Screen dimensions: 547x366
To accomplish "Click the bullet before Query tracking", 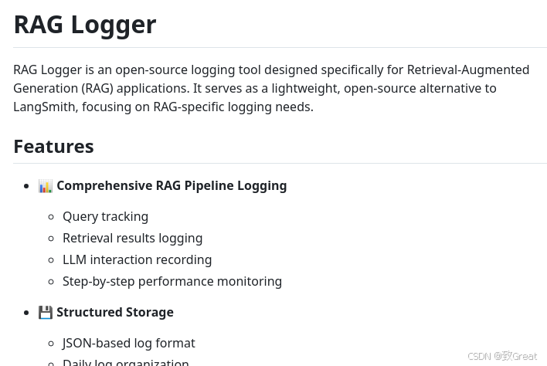I will point(51,217).
